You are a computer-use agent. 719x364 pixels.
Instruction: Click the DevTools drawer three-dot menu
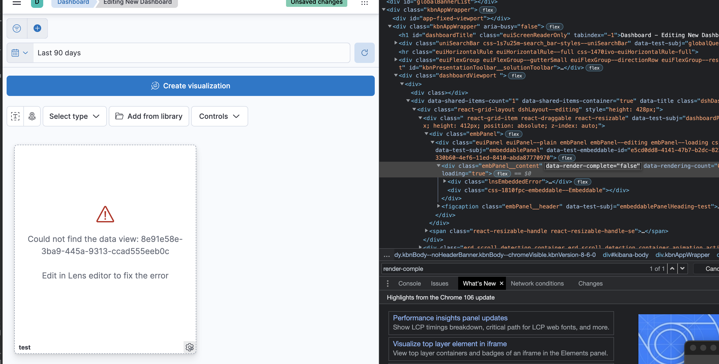coord(387,284)
